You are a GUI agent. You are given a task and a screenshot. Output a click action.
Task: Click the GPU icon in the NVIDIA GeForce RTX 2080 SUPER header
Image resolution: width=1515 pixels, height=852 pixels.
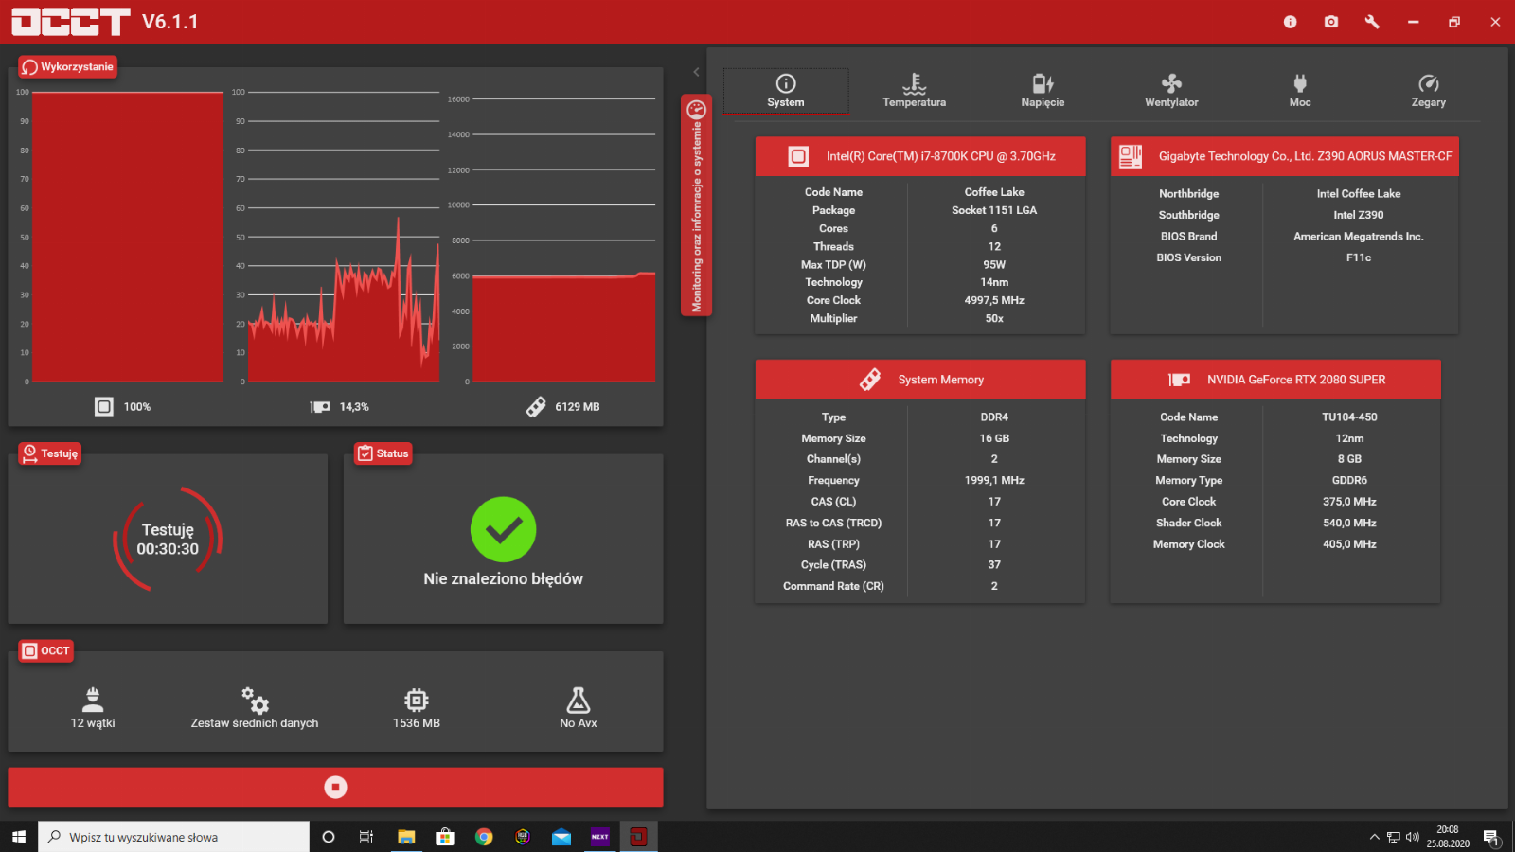[x=1180, y=380]
